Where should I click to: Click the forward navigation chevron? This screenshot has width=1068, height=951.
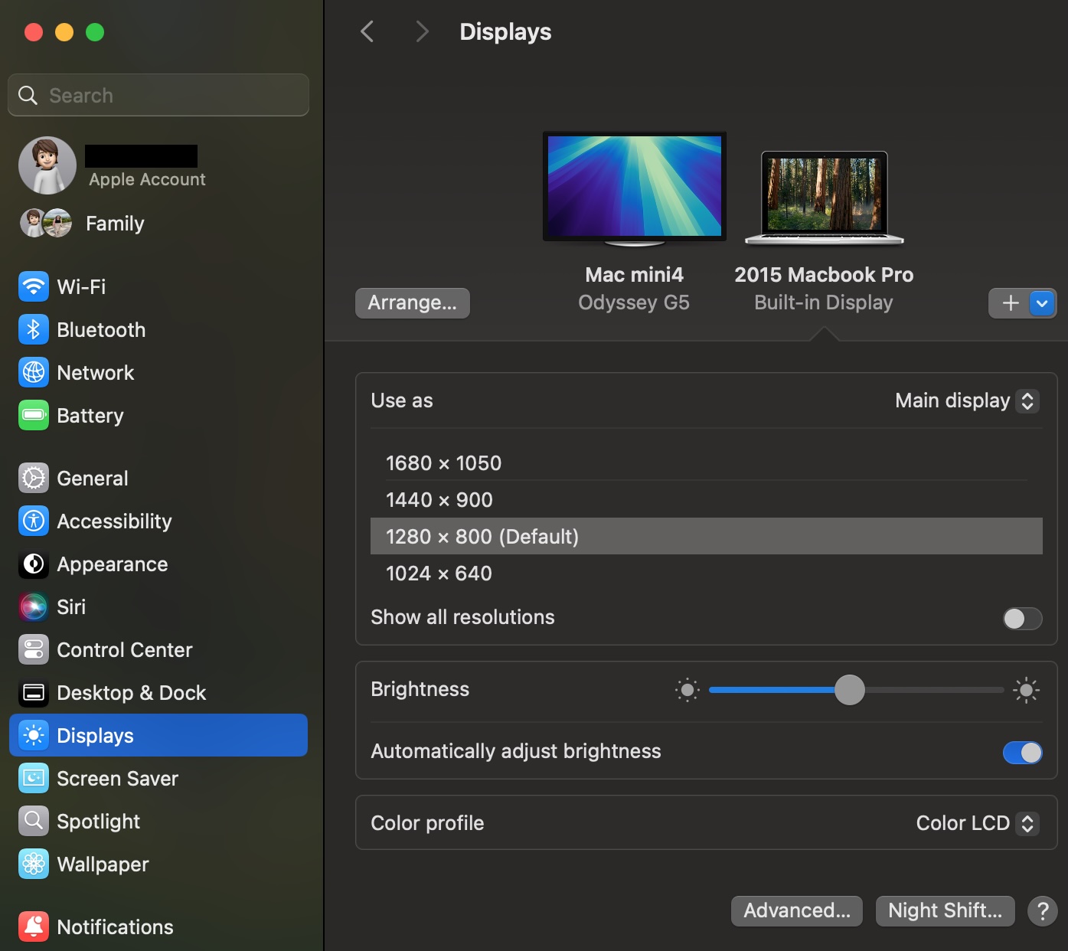click(421, 31)
